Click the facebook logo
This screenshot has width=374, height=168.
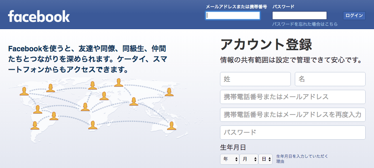(39, 16)
